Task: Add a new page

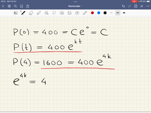Action: [x=136, y=6]
